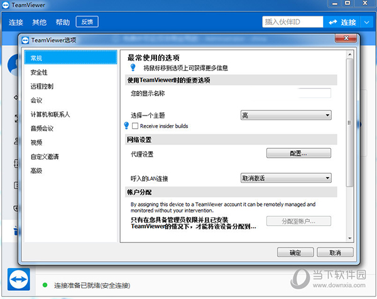The image size is (377, 299).
Task: Click the green connection status indicator
Action: 45,285
